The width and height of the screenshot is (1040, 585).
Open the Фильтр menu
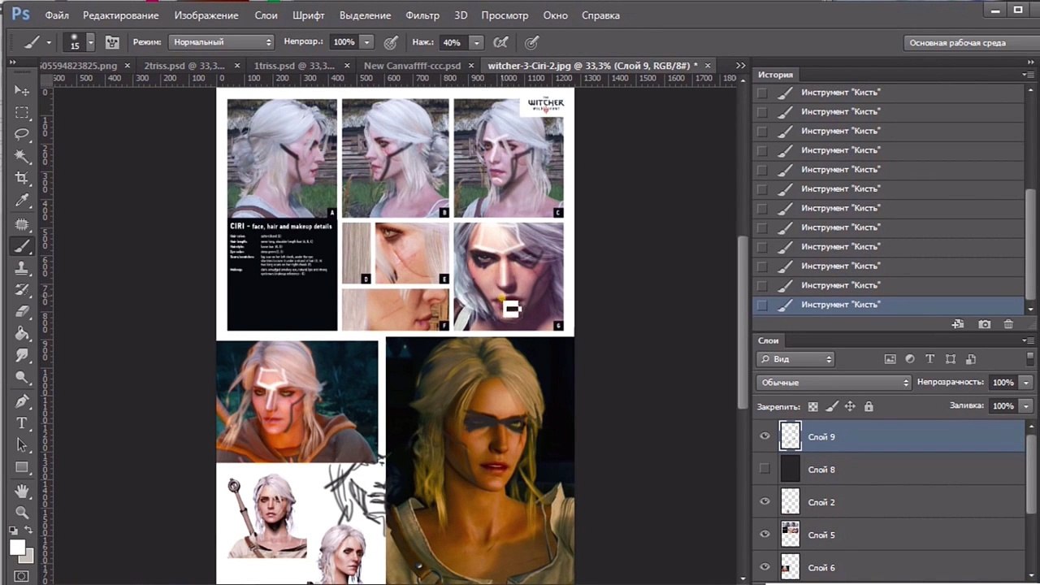[x=422, y=15]
